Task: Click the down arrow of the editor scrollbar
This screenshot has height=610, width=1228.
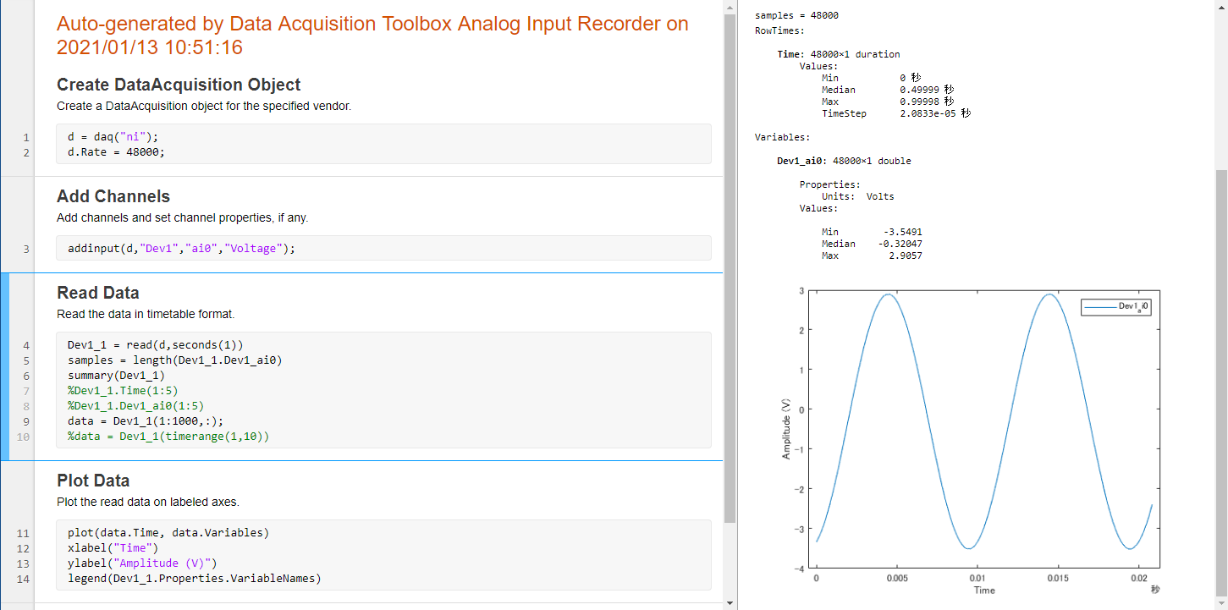Action: point(729,604)
